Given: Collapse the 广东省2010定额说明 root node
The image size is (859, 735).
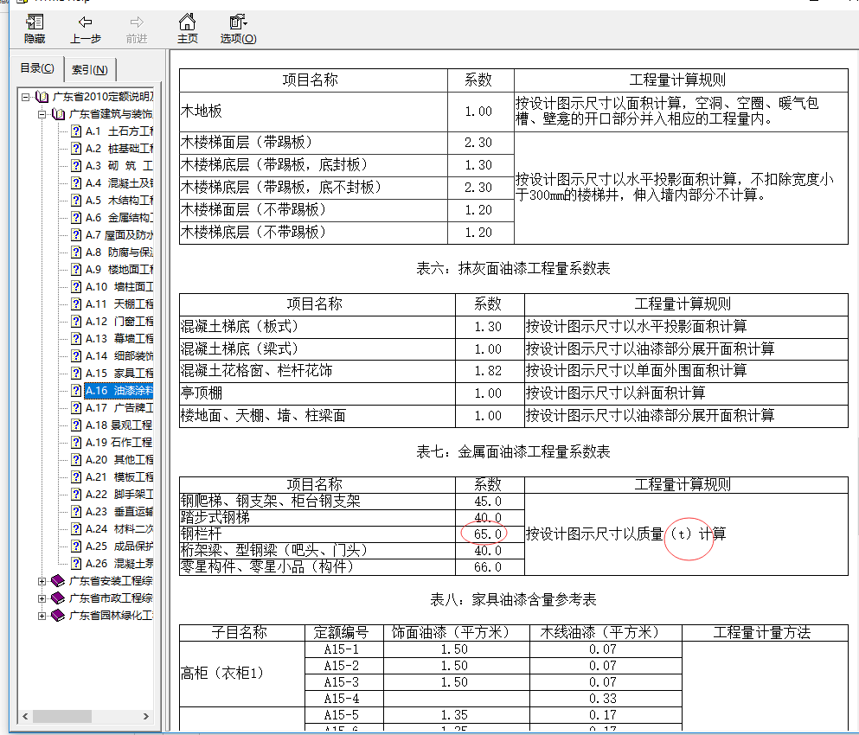Looking at the screenshot, I should [25, 97].
